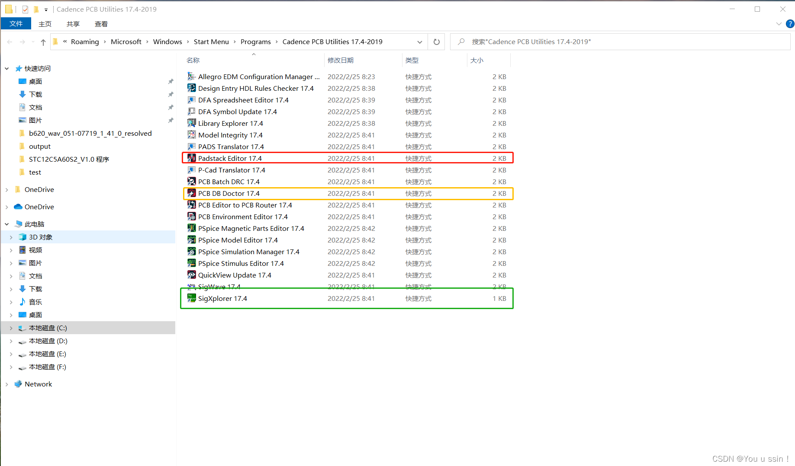Select the DFA Spreadsheet Editor 17.4 icon
The width and height of the screenshot is (795, 466).
[x=191, y=100]
